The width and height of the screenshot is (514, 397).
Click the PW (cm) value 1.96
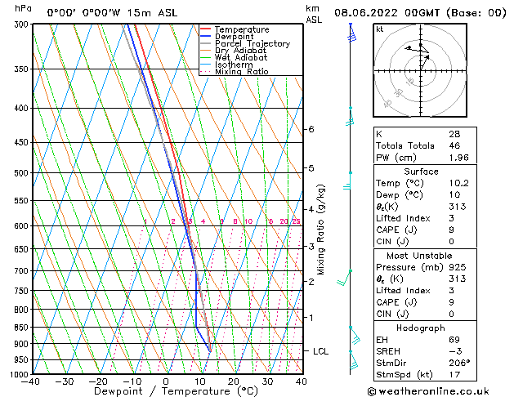[459, 158]
